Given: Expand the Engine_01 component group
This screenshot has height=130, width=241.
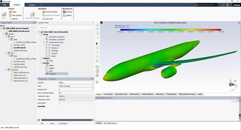Looking at the screenshot, I should (47, 48).
